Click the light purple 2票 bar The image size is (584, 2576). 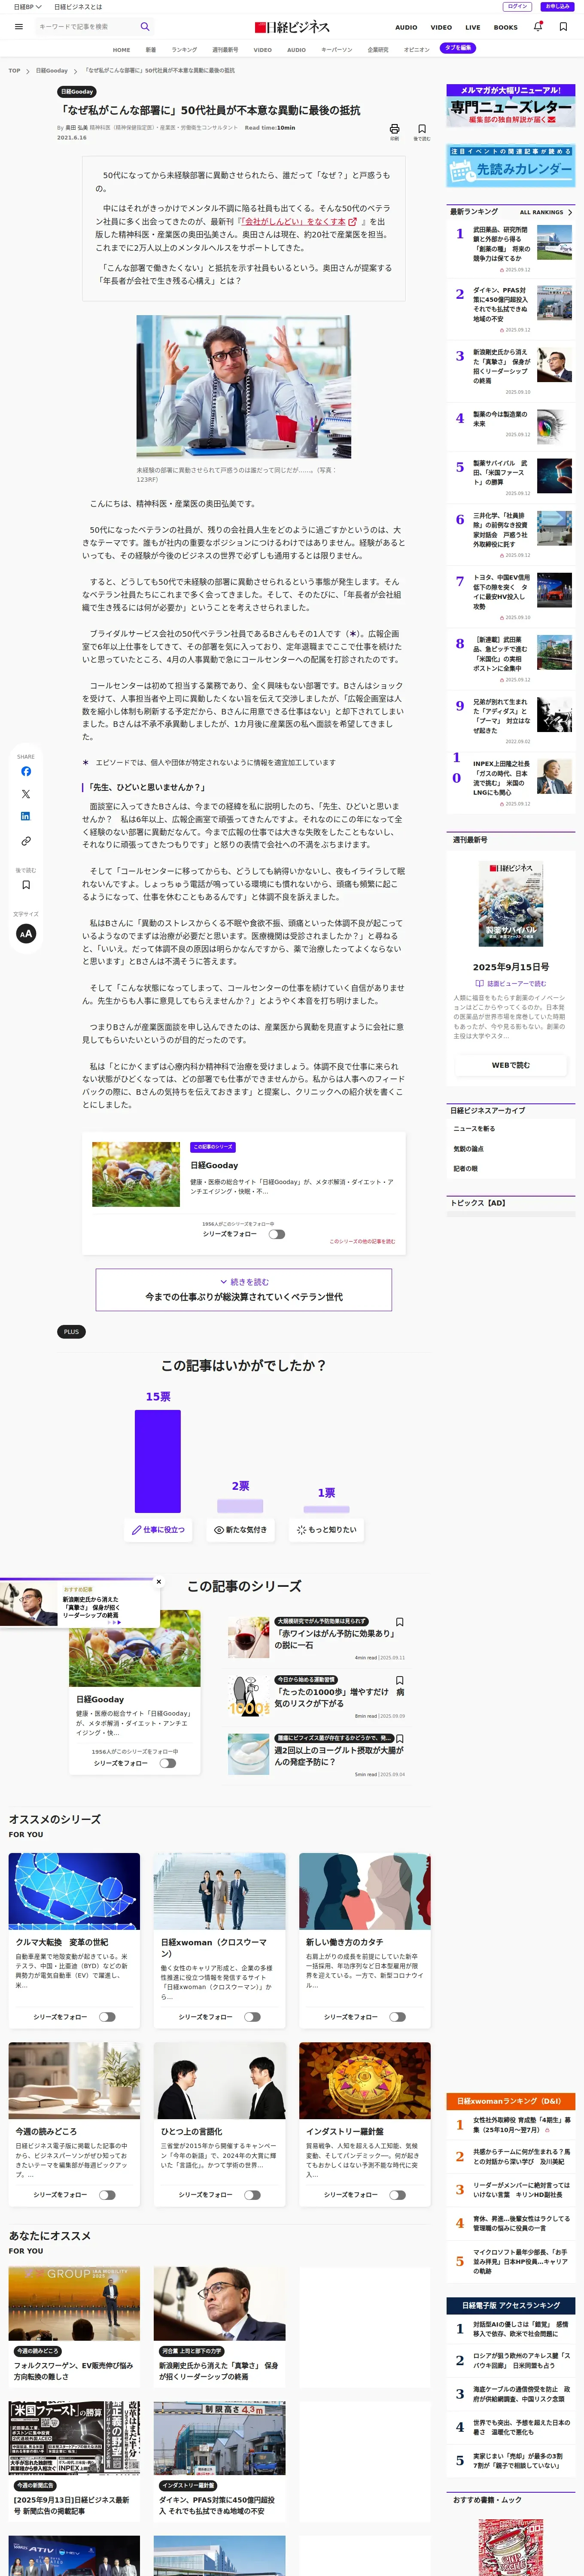click(240, 1506)
